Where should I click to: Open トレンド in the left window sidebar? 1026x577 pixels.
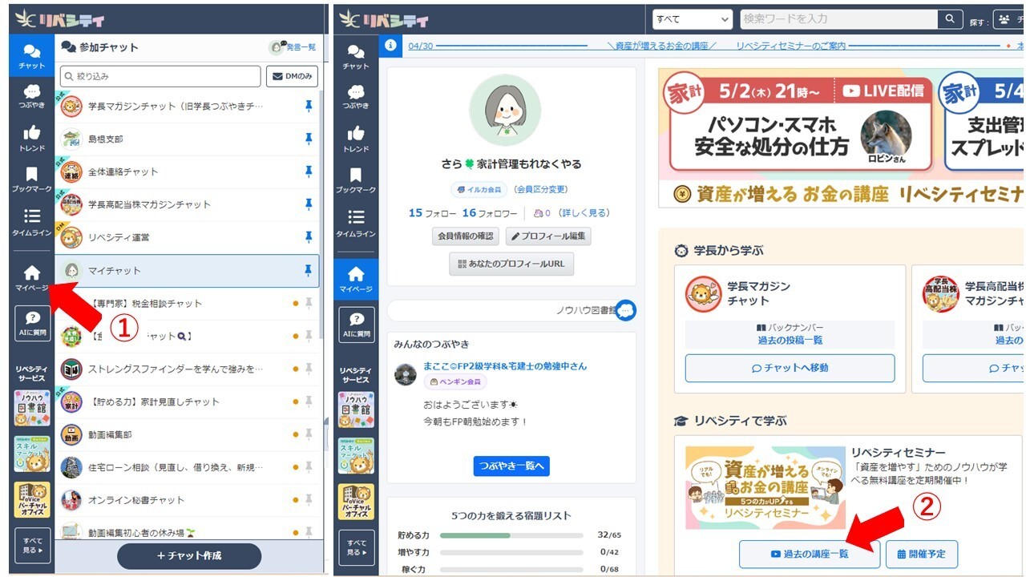coord(32,138)
